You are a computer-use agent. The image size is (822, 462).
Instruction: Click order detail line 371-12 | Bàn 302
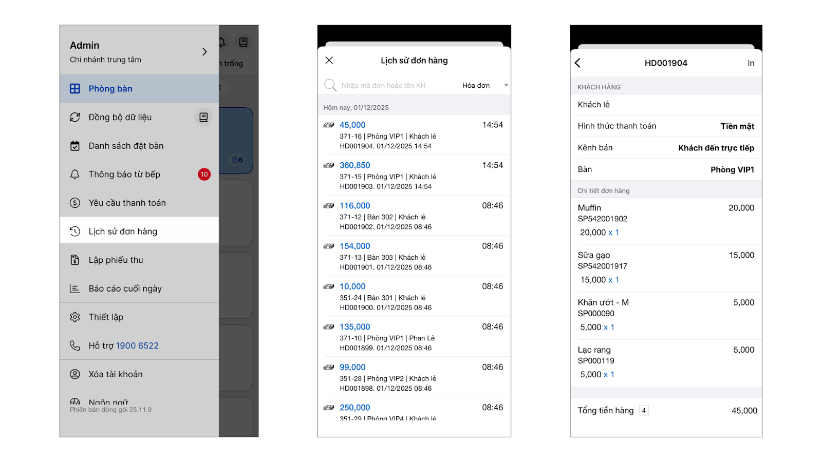[x=382, y=217]
